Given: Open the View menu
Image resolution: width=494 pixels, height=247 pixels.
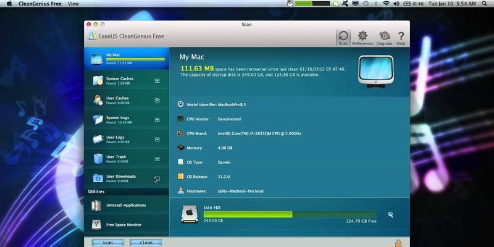Looking at the screenshot, I should click(x=73, y=4).
